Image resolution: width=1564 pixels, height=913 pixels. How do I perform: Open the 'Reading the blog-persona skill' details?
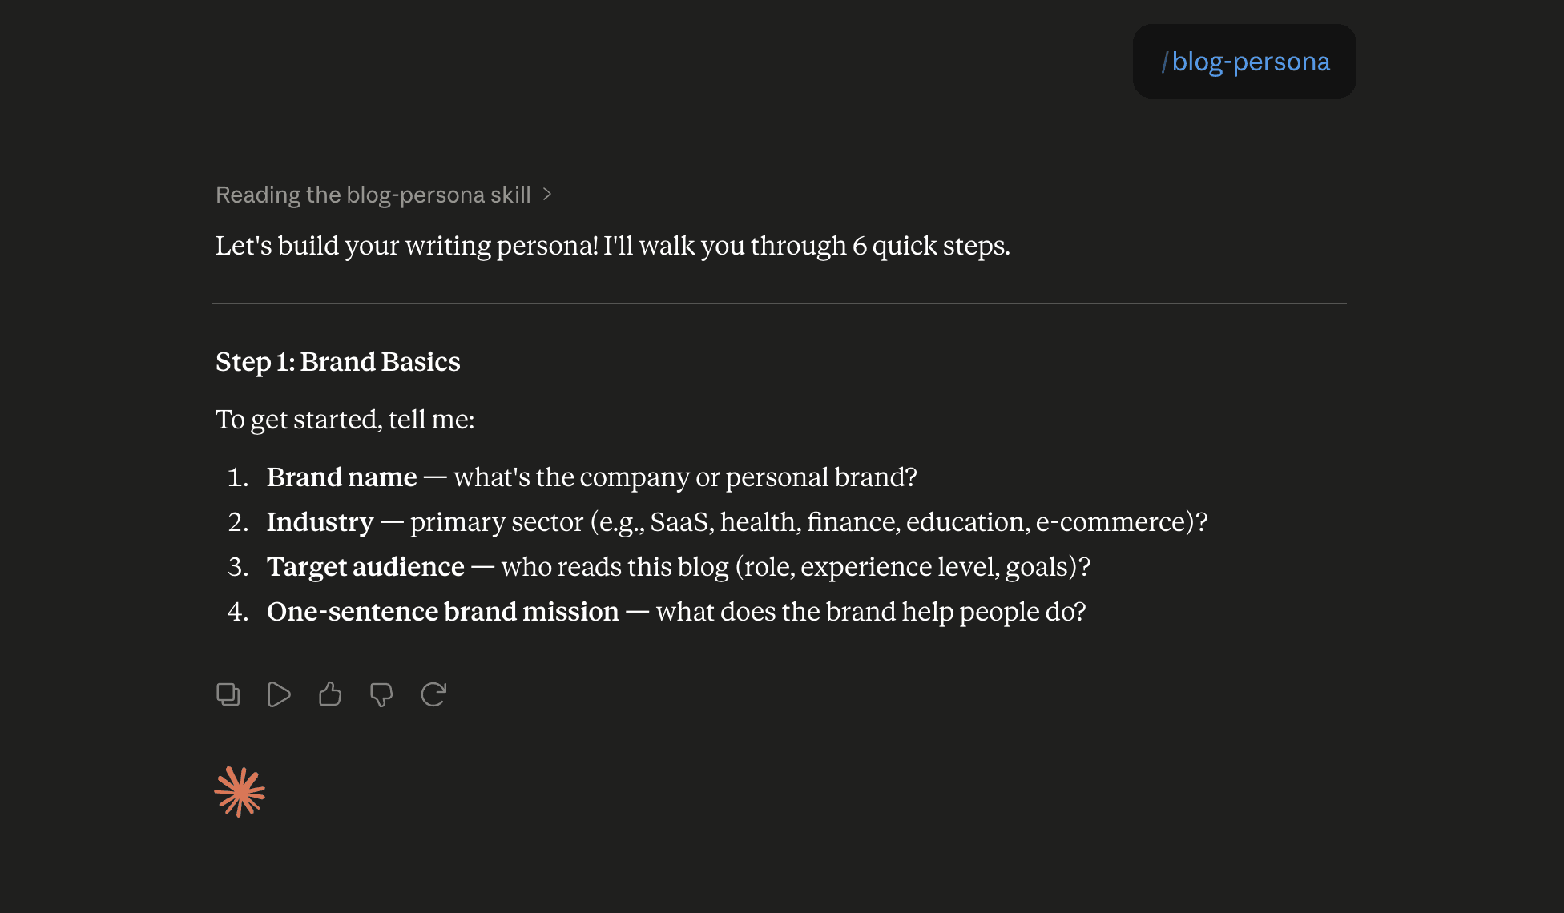(373, 195)
